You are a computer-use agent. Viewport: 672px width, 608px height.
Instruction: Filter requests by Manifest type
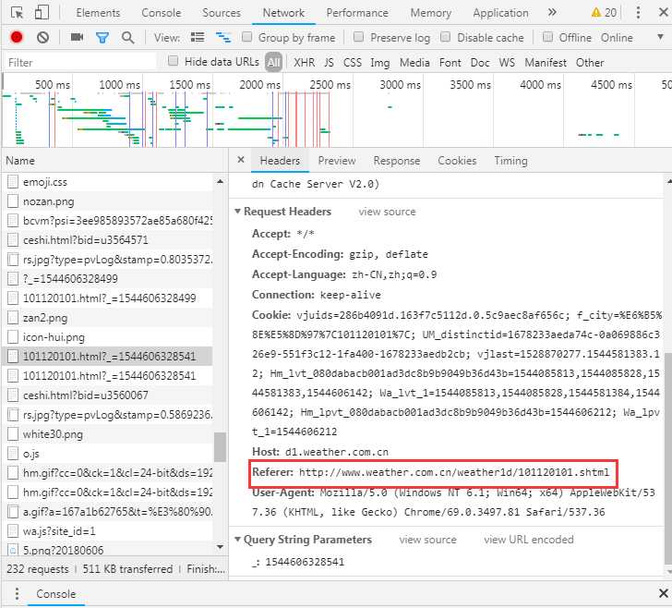click(x=546, y=63)
